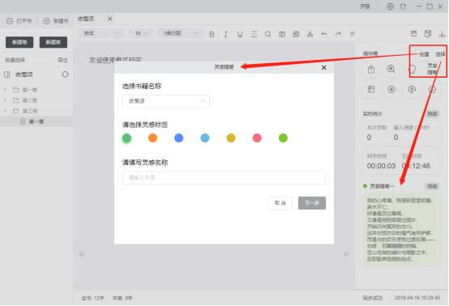The height and width of the screenshot is (306, 449).
Task: Open the search magnifier in the toolbar
Action: (267, 34)
